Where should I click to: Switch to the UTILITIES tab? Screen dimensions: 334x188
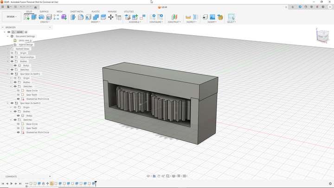point(128,12)
